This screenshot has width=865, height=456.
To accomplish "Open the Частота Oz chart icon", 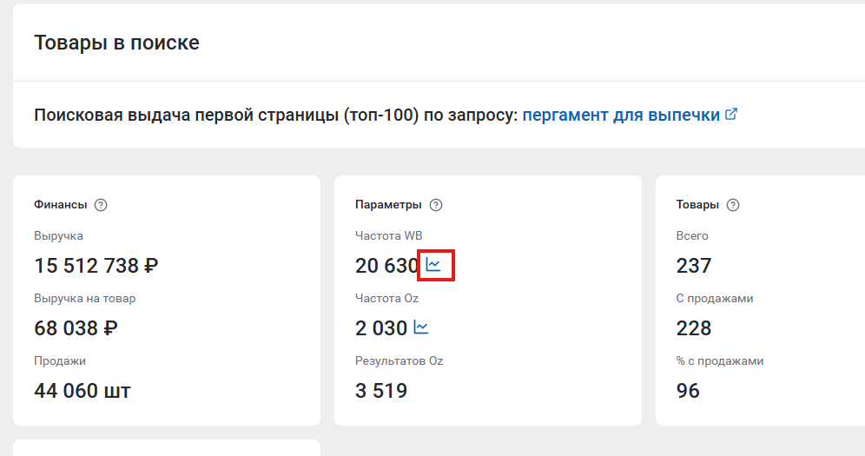I will click(x=421, y=327).
